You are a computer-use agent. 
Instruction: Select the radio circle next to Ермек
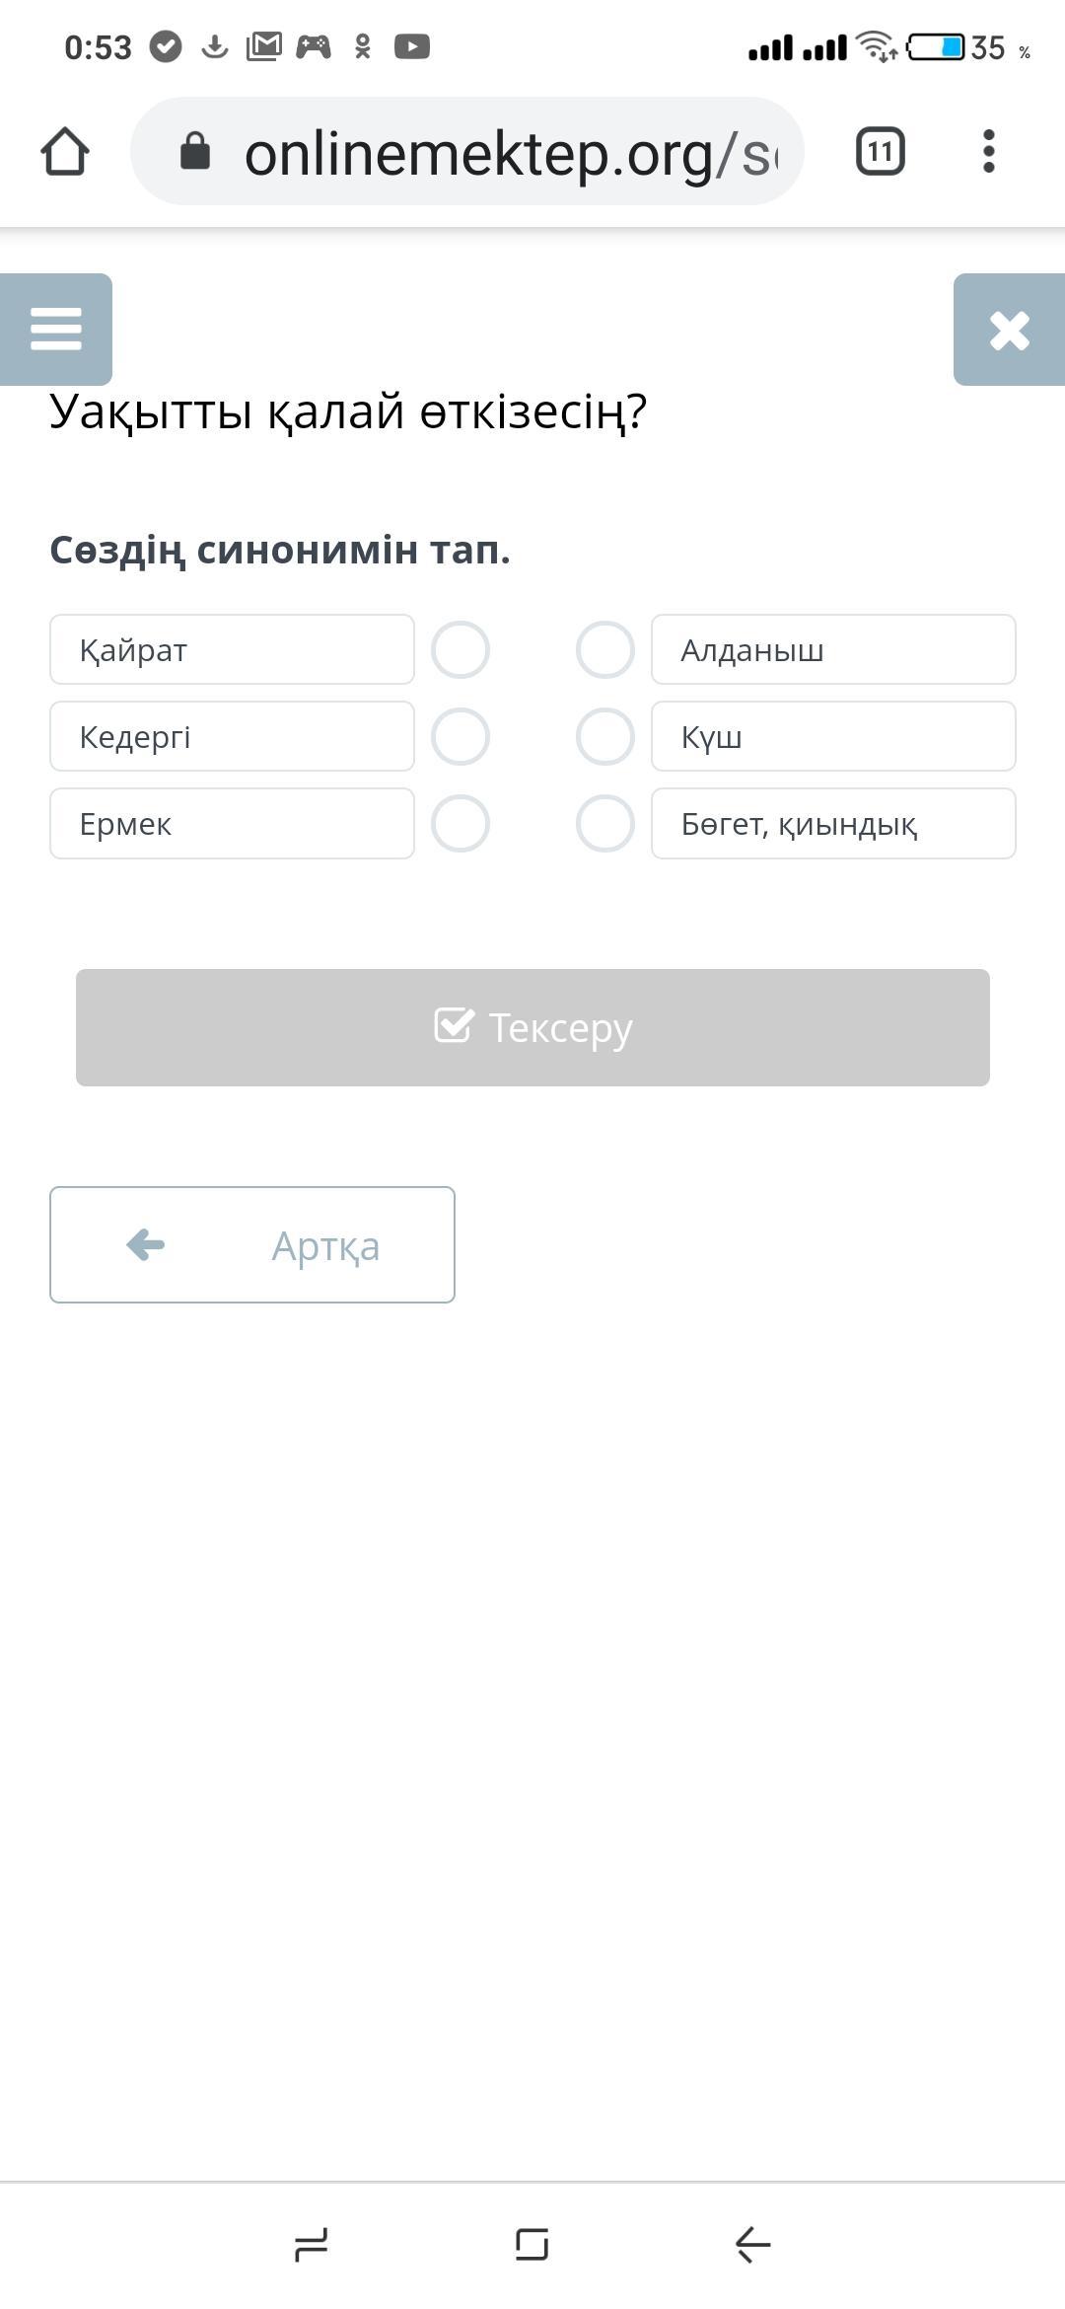pos(461,824)
